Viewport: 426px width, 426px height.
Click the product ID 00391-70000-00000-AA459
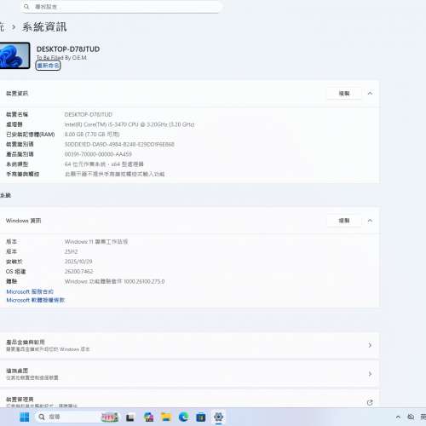pos(98,154)
